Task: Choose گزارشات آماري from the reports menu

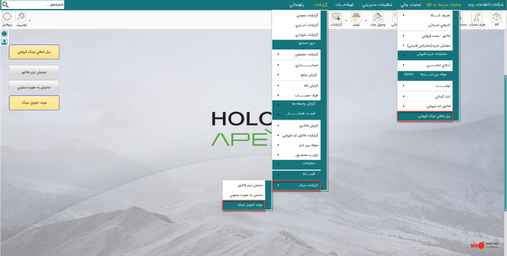Action: tap(296, 25)
